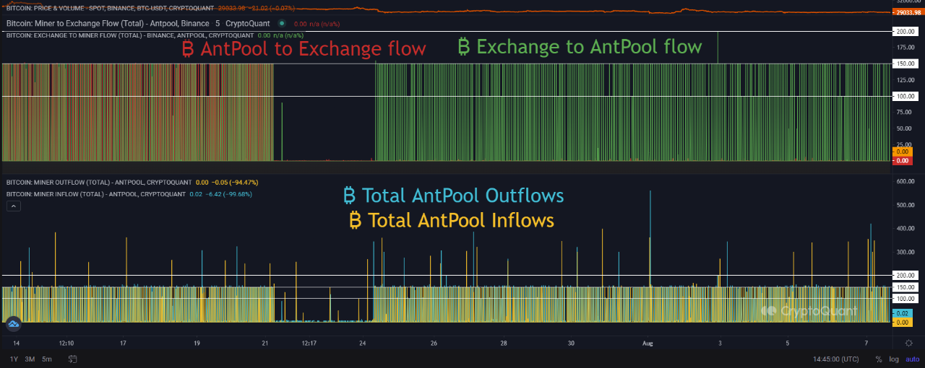Select the 1Y date range

tap(14, 359)
